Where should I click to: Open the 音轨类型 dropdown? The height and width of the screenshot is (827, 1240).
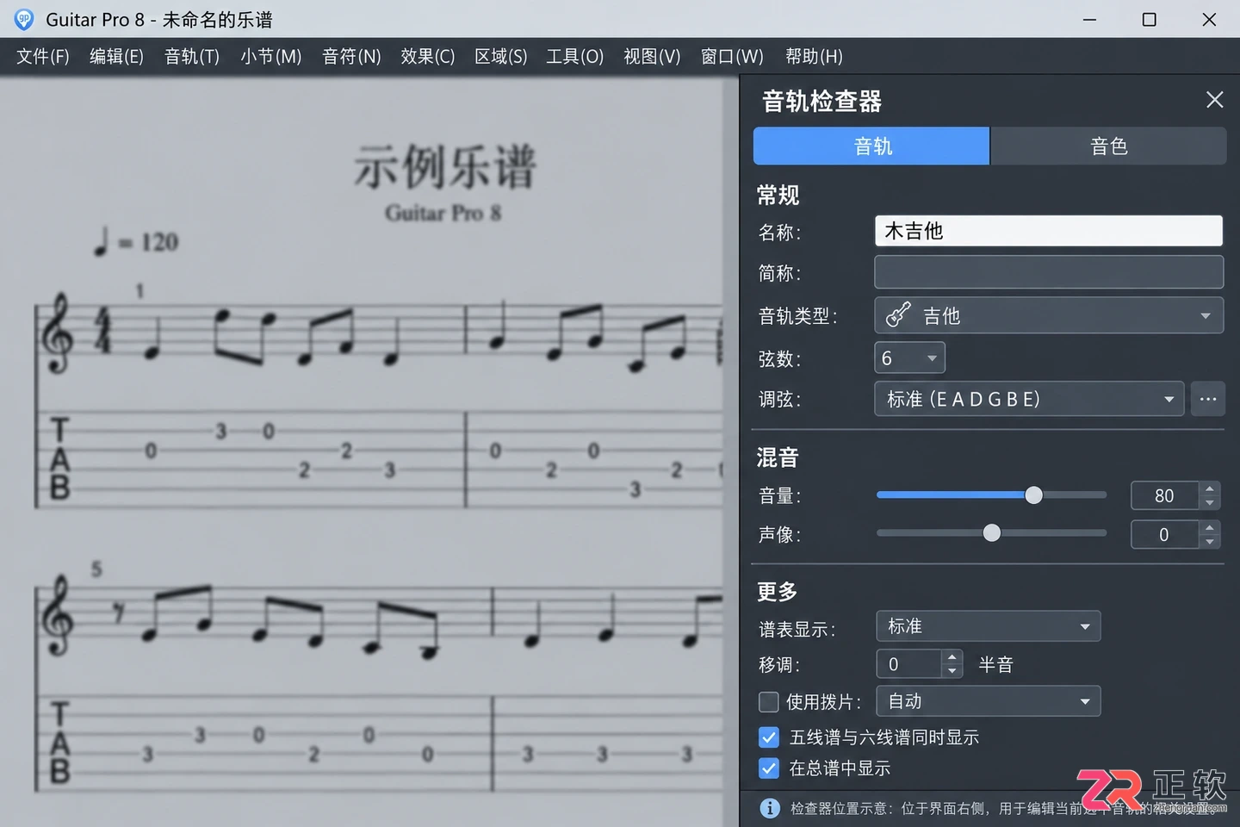[x=1049, y=315]
